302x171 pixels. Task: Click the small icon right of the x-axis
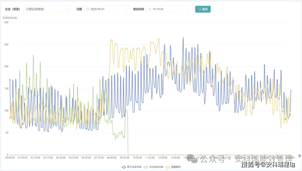pos(299,156)
